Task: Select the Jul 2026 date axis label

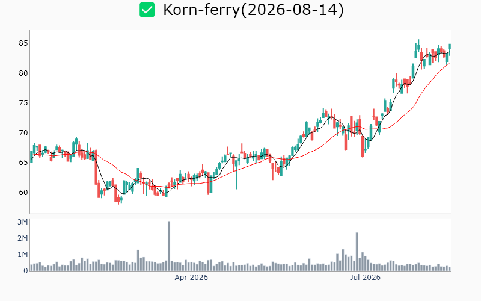Action: coord(365,278)
